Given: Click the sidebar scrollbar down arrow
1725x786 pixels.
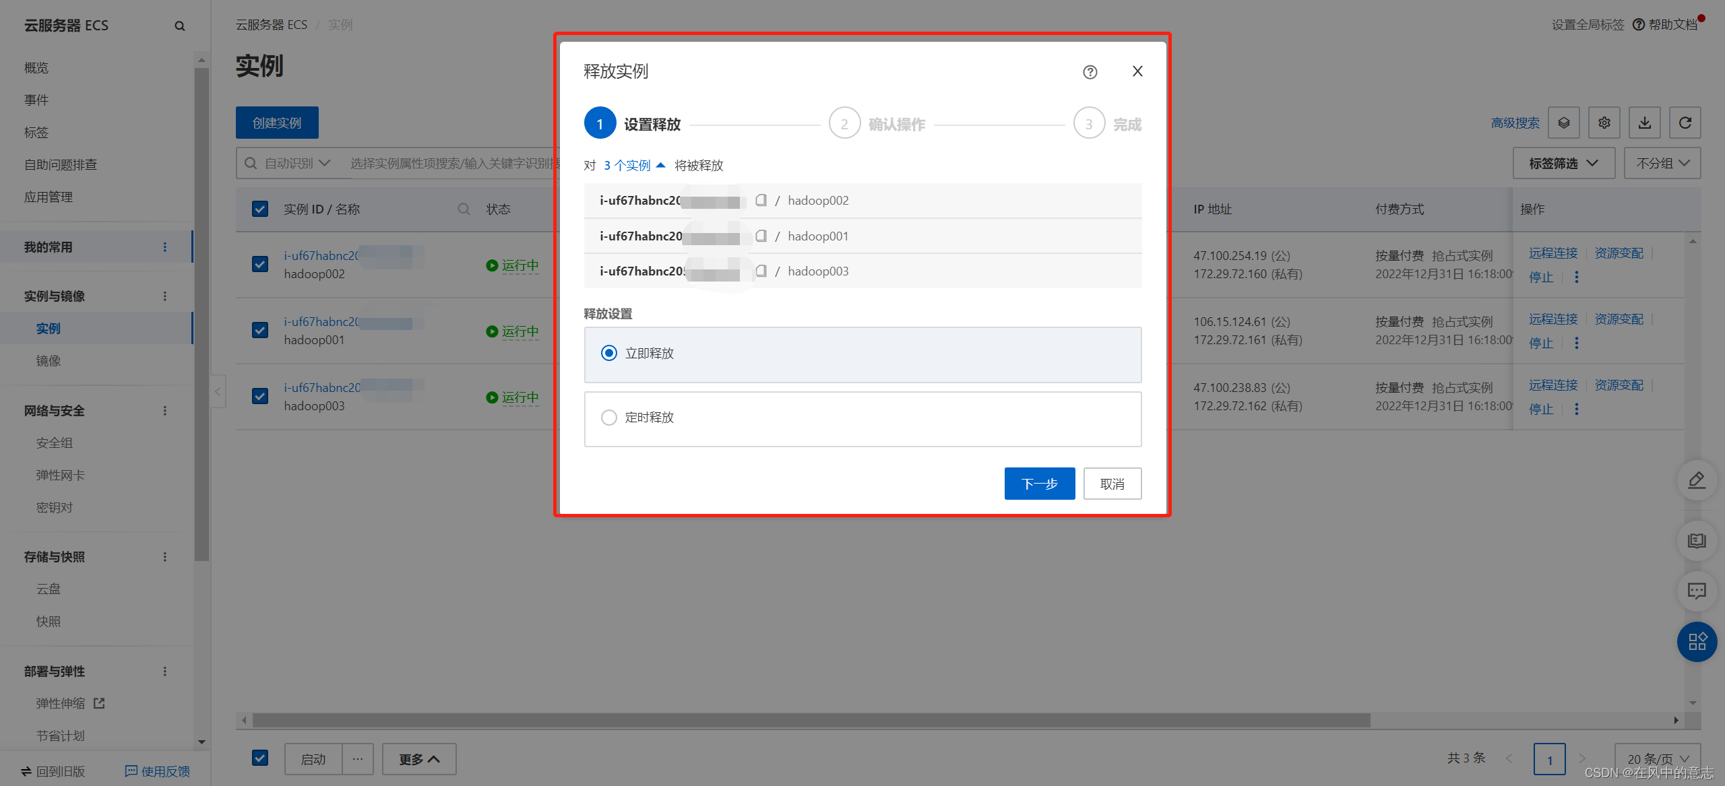Looking at the screenshot, I should [201, 742].
